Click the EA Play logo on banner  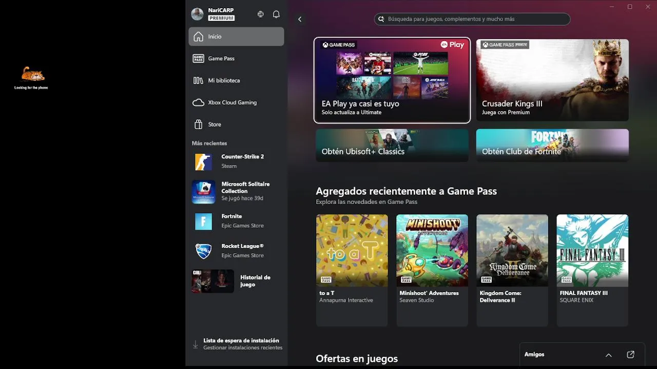[x=452, y=45]
